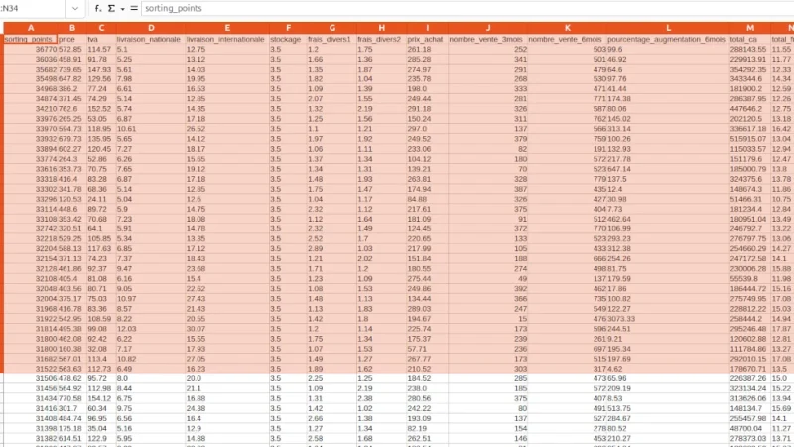Image resolution: width=794 pixels, height=447 pixels.
Task: Click the pourcentage_augmentation_6mois header cell
Action: pyautogui.click(x=668, y=39)
